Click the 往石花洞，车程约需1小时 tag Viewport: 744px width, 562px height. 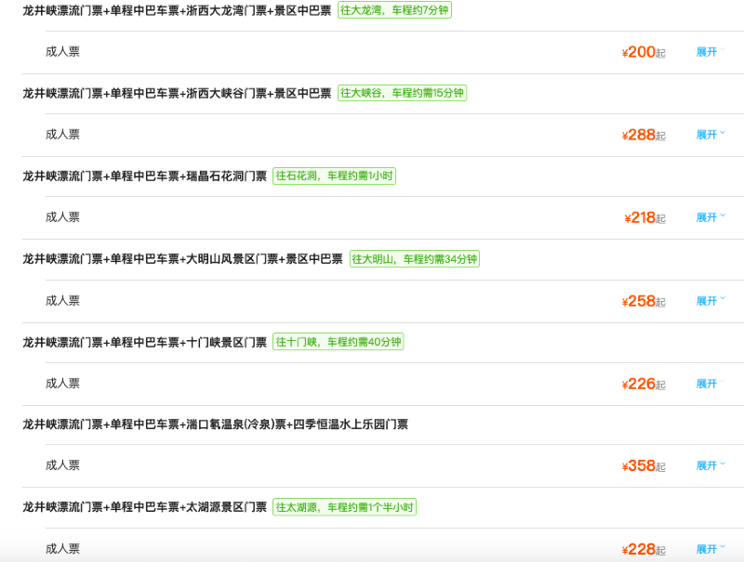click(334, 176)
